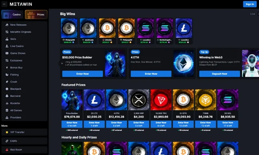Click the VIP Transfer star icon

(7, 132)
